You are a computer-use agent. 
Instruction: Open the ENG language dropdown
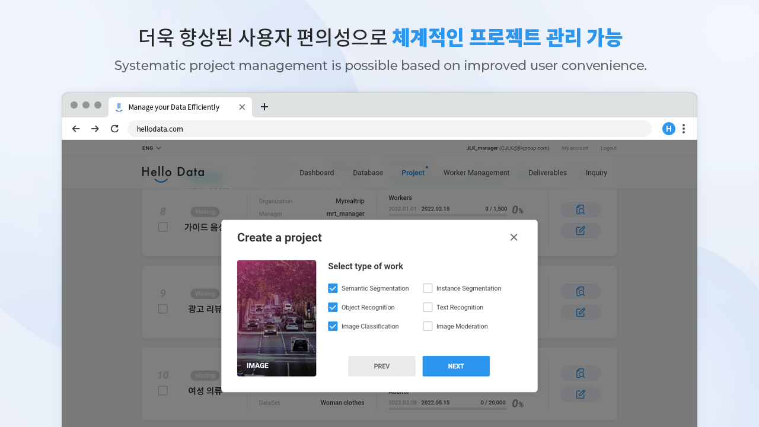(151, 148)
